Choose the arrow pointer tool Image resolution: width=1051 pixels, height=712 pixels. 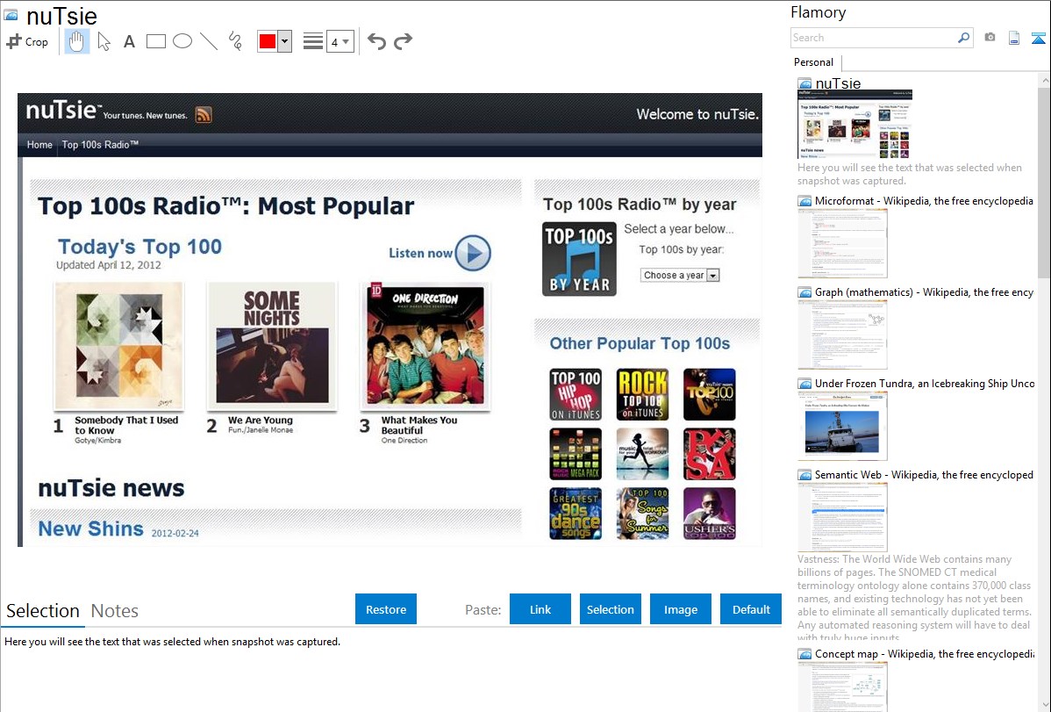[x=104, y=41]
